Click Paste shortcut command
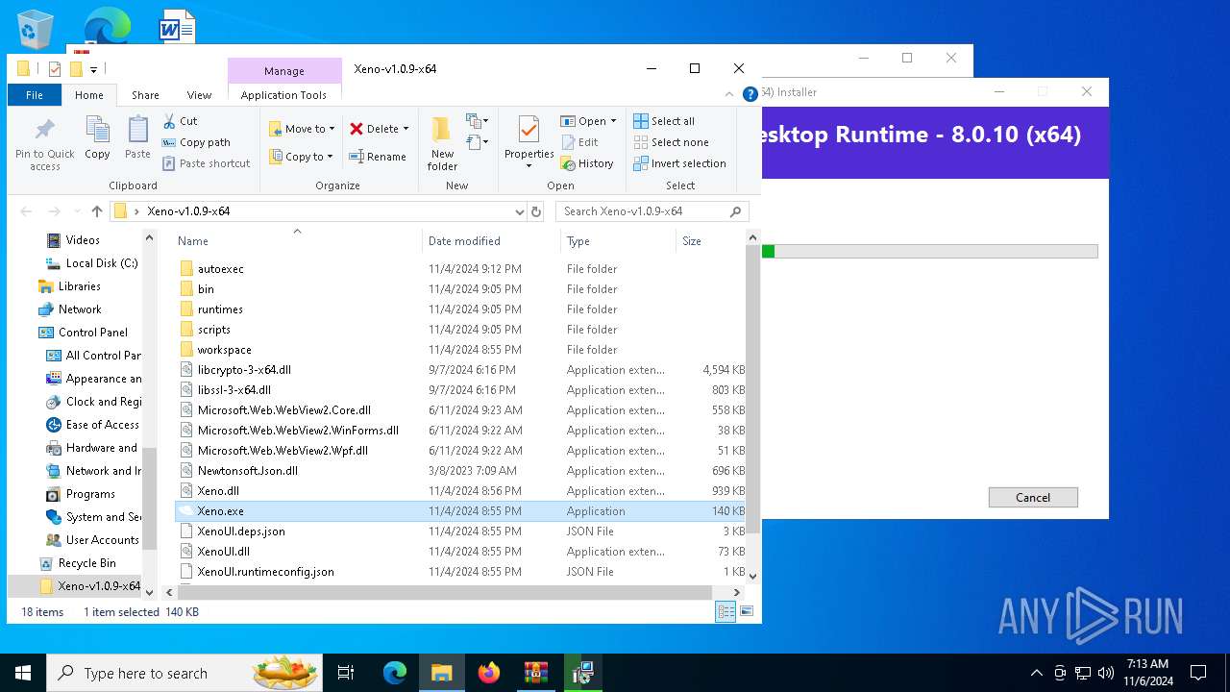Screen dimensions: 1230x692 pyautogui.click(x=207, y=163)
